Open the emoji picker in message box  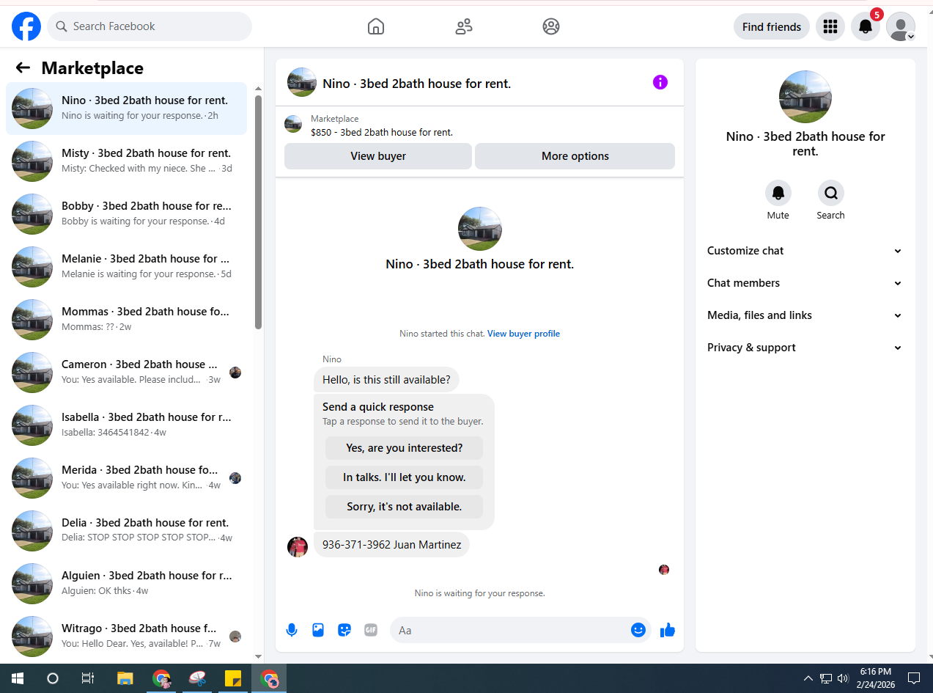[638, 630]
